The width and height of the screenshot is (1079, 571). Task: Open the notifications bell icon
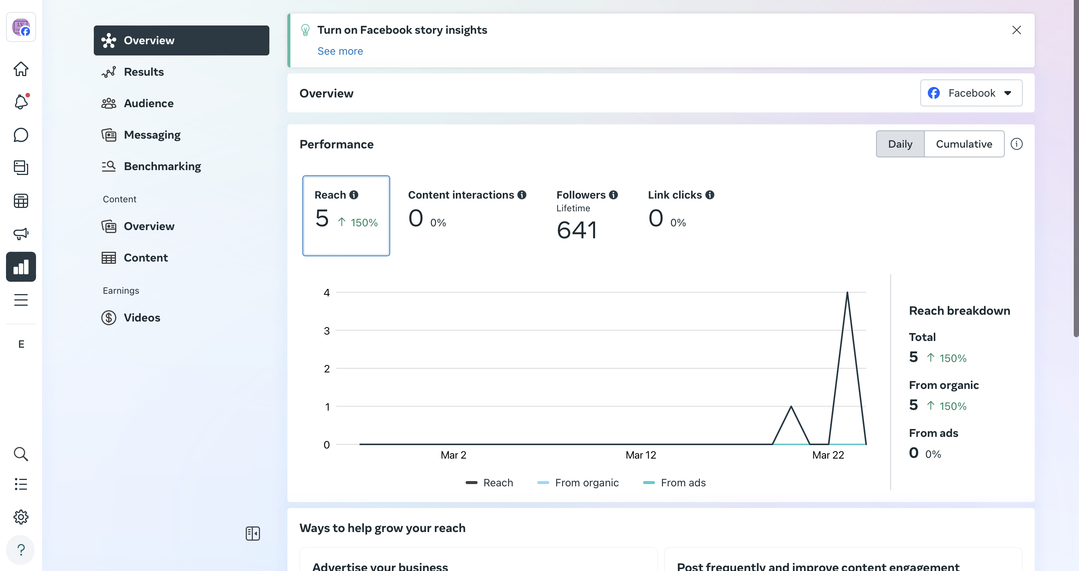click(21, 102)
